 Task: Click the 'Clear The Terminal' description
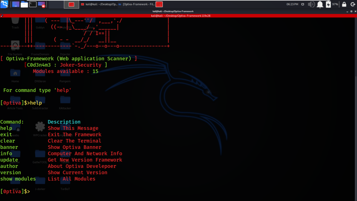click(x=75, y=141)
